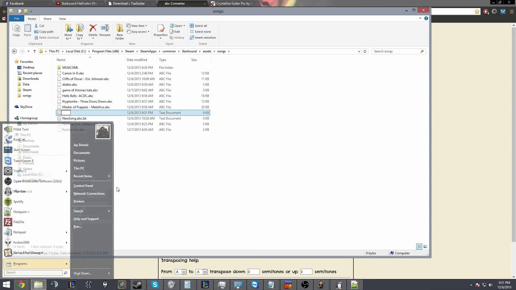Expand the New item dropdown
516x290 pixels.
click(137, 26)
